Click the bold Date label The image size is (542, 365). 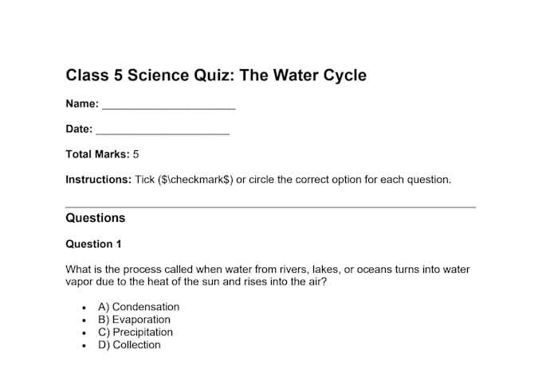79,129
